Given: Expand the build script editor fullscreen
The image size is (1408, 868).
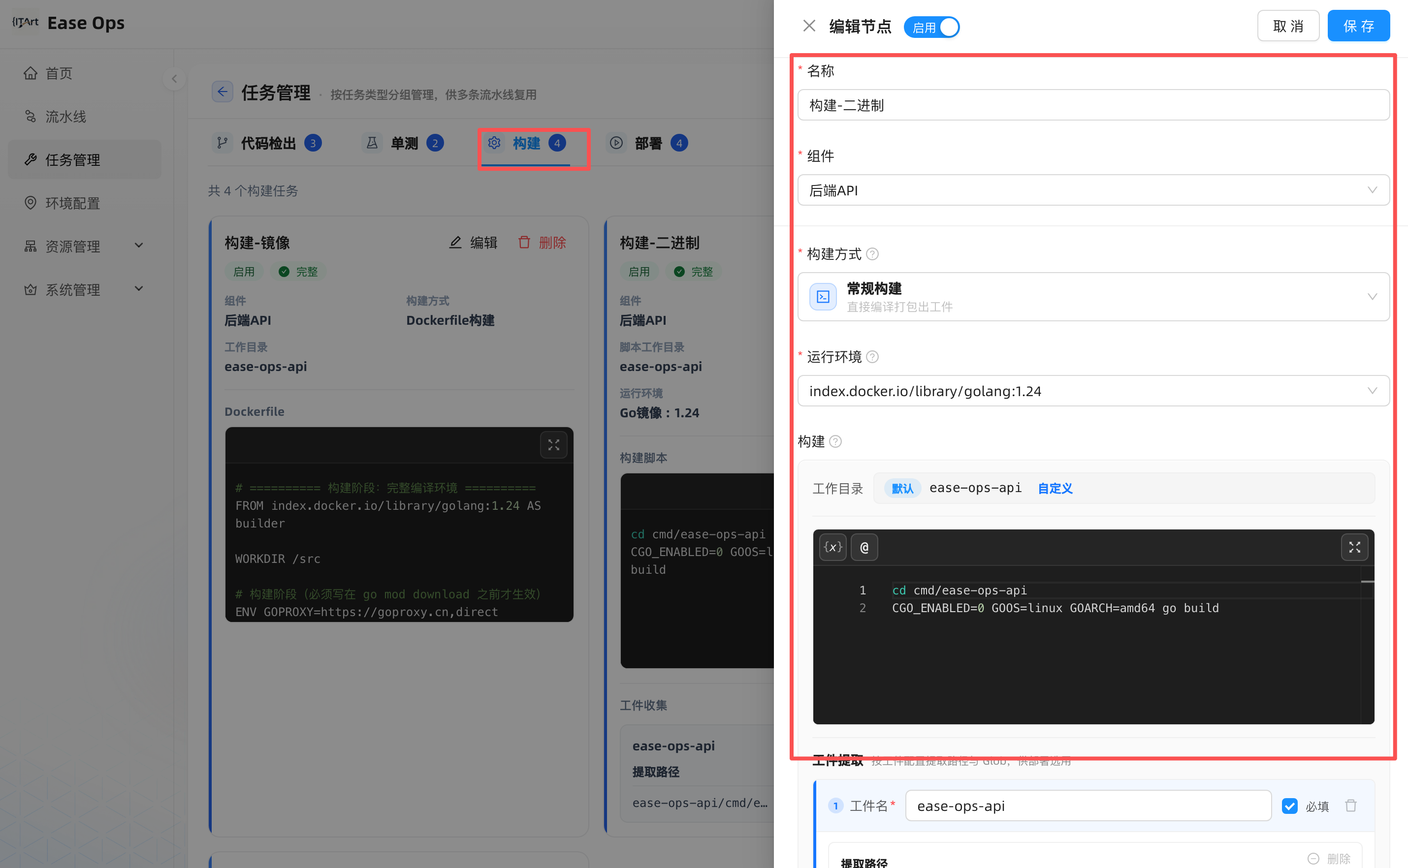Looking at the screenshot, I should click(x=1354, y=547).
